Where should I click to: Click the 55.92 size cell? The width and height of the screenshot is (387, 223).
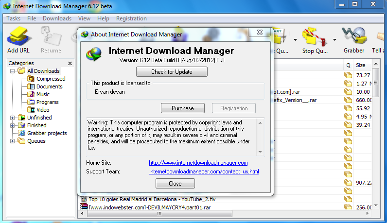(363, 108)
